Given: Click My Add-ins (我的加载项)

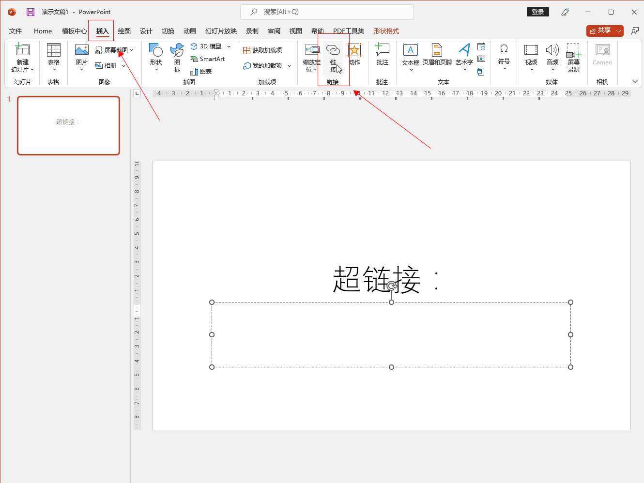Looking at the screenshot, I should click(263, 66).
